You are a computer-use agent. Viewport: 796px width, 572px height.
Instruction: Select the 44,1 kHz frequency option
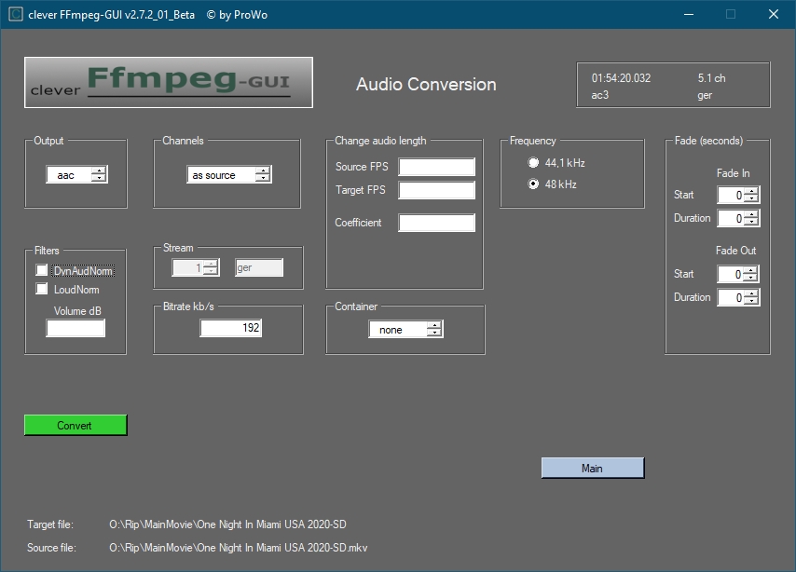[x=533, y=162]
